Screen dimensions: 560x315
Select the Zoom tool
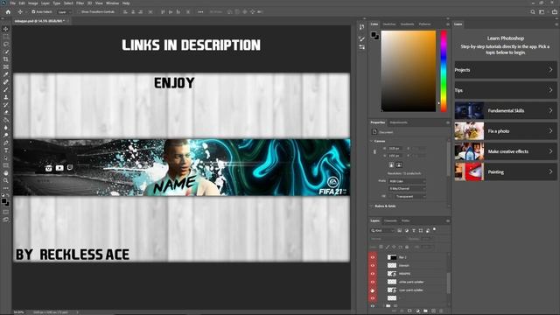coord(6,180)
